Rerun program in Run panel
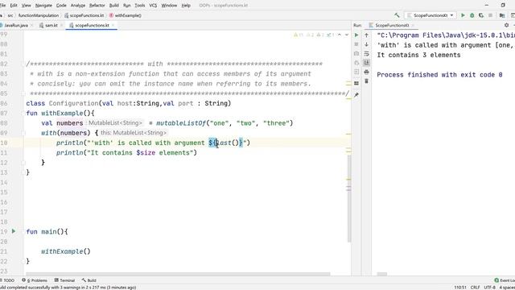Image resolution: width=515 pixels, height=290 pixels. click(x=356, y=35)
